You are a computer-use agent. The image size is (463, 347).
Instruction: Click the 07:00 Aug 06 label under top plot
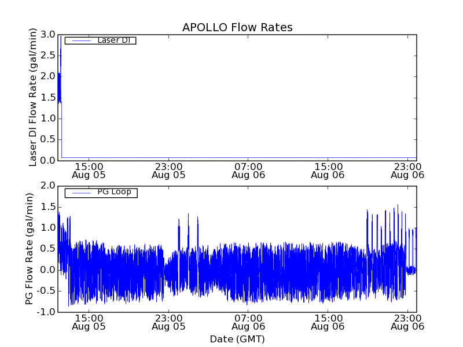pyautogui.click(x=248, y=169)
